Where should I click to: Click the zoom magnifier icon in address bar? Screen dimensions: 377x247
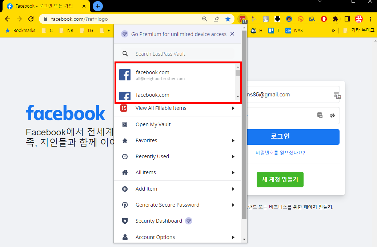pyautogui.click(x=205, y=19)
